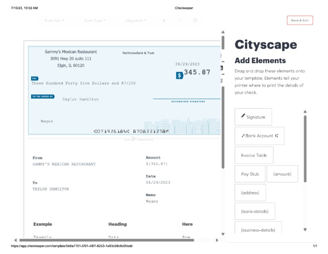Click the blue PAY tag icon

pos(35,78)
